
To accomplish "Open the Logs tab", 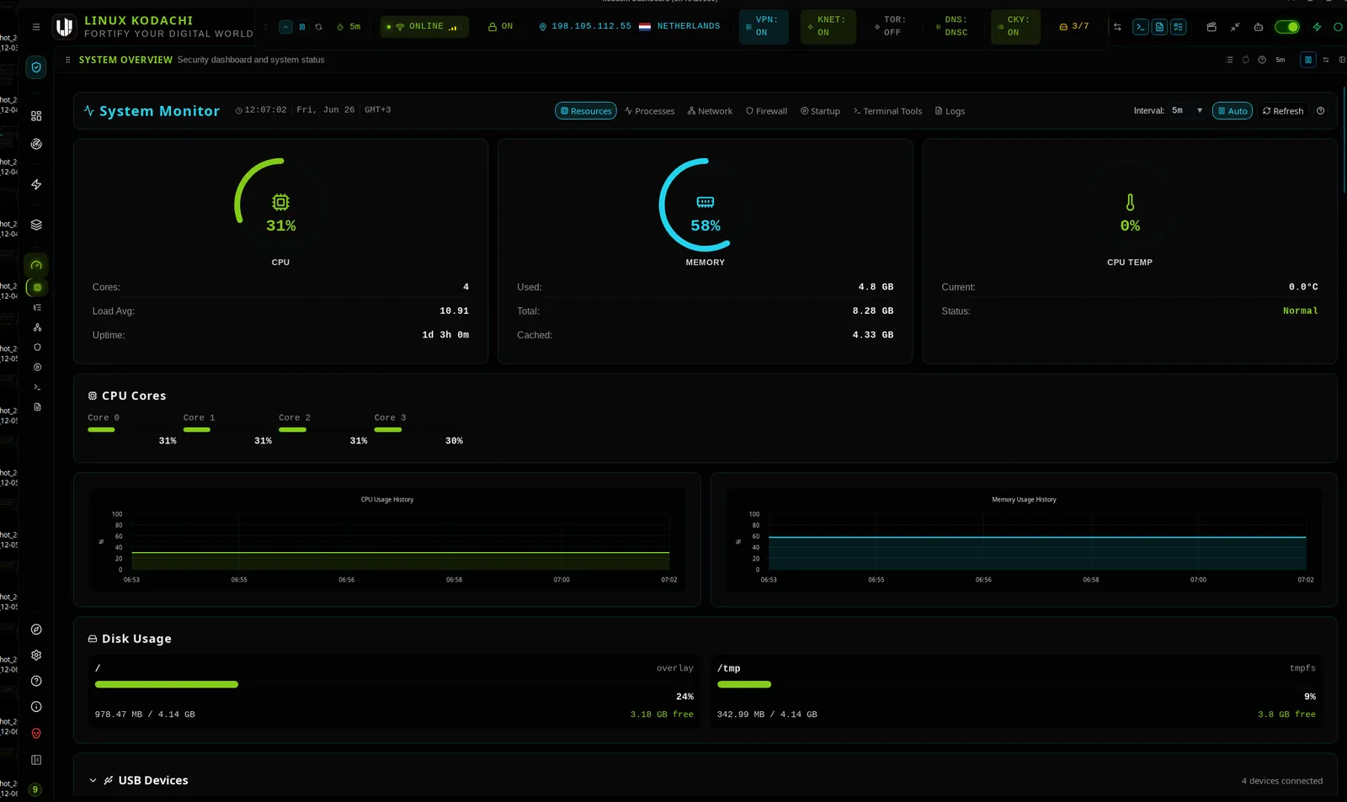I will 950,111.
